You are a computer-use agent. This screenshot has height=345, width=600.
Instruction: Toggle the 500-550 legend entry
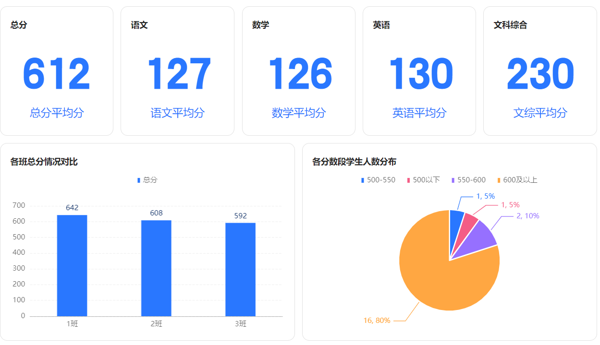point(378,180)
